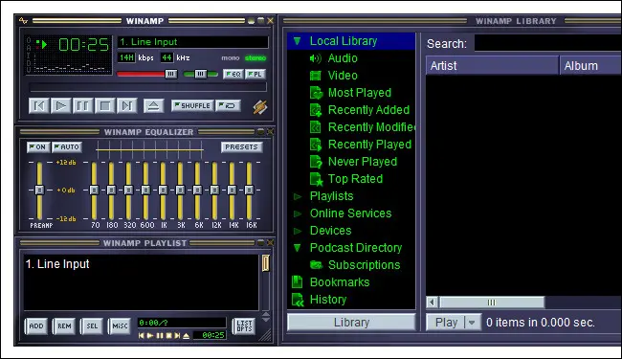The image size is (622, 359).
Task: Click the Winamp lightning bolt logo icon
Action: point(260,106)
